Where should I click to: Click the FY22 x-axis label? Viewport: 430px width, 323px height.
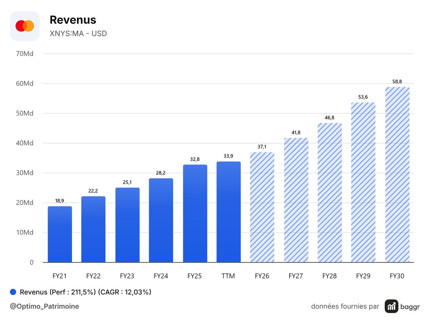(x=94, y=276)
